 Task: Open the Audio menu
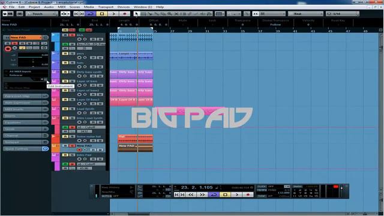tap(49, 7)
